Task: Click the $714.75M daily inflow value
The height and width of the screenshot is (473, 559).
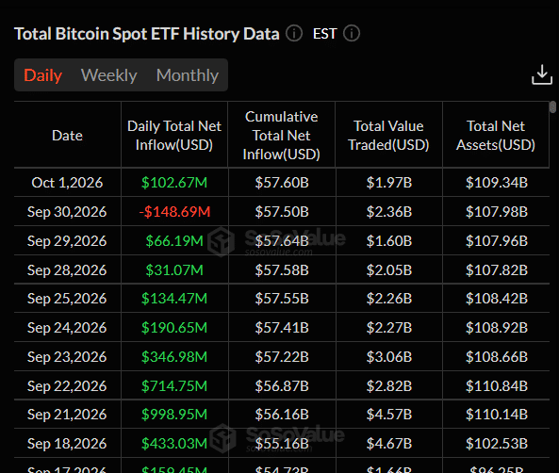Action: point(174,386)
